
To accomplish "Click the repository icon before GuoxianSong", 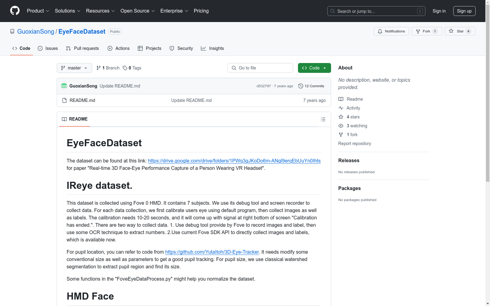I will click(12, 32).
